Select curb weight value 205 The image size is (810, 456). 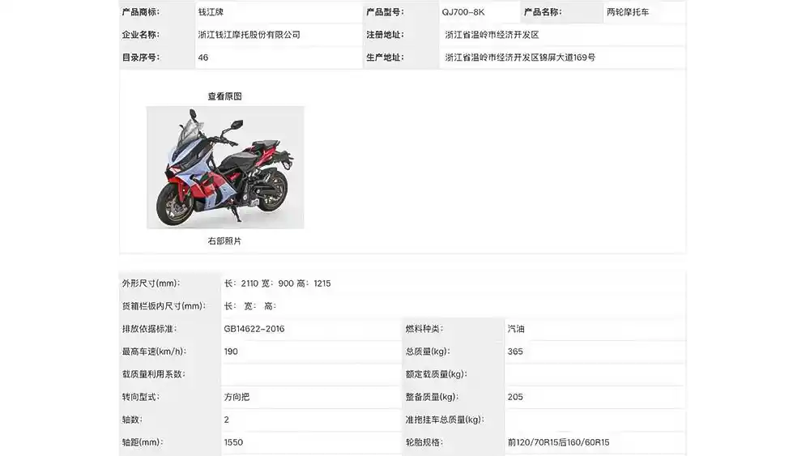(515, 397)
